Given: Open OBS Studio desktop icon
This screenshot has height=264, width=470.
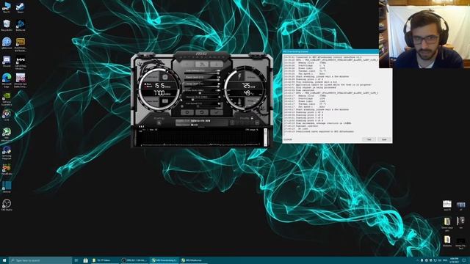Looking at the screenshot, I should point(7,205).
